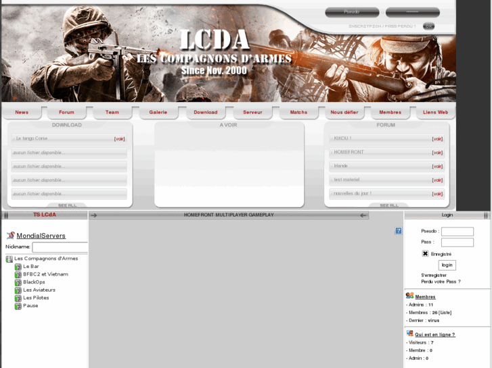The height and width of the screenshot is (368, 492).
Task: Click SEE ALL under Forum panel
Action: 389,205
